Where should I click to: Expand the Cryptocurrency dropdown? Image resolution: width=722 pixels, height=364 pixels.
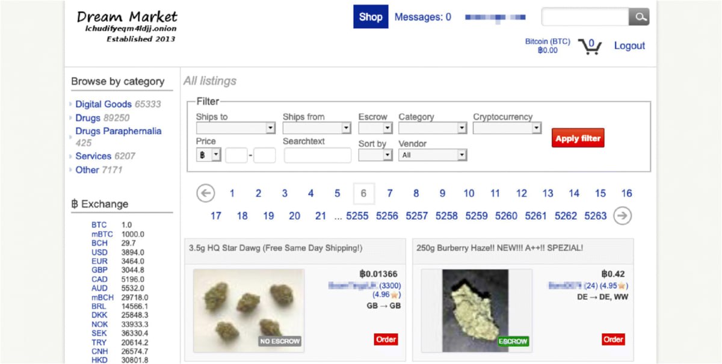pyautogui.click(x=507, y=128)
